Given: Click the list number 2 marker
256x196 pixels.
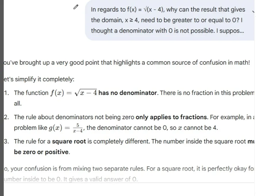Looking at the screenshot, I should 6,117.
